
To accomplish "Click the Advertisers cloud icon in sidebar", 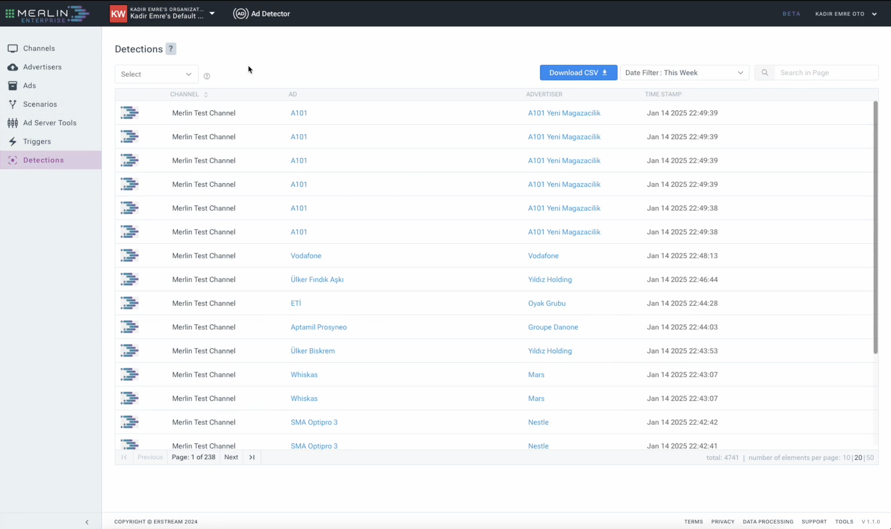I will point(12,67).
